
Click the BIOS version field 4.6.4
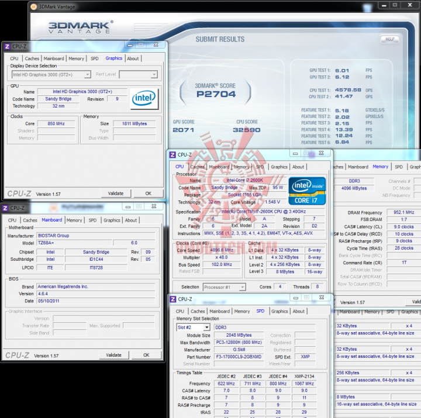[x=95, y=293]
